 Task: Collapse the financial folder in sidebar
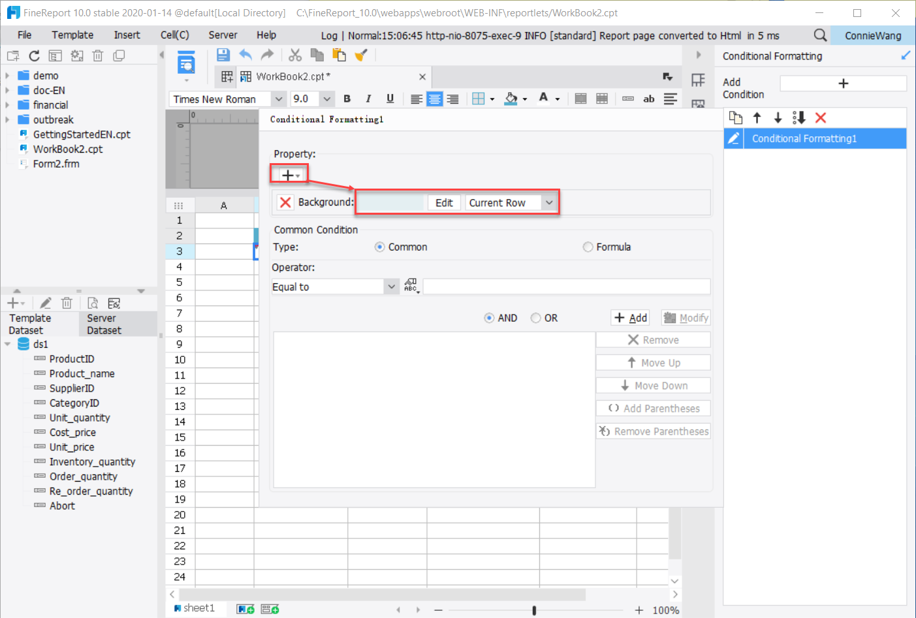(x=7, y=104)
